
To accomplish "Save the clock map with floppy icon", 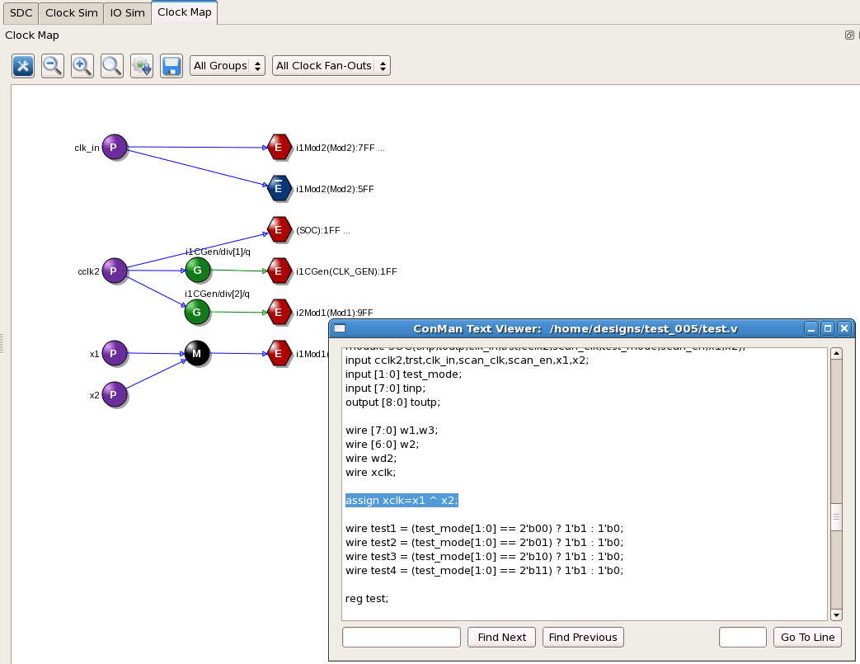I will 171,66.
